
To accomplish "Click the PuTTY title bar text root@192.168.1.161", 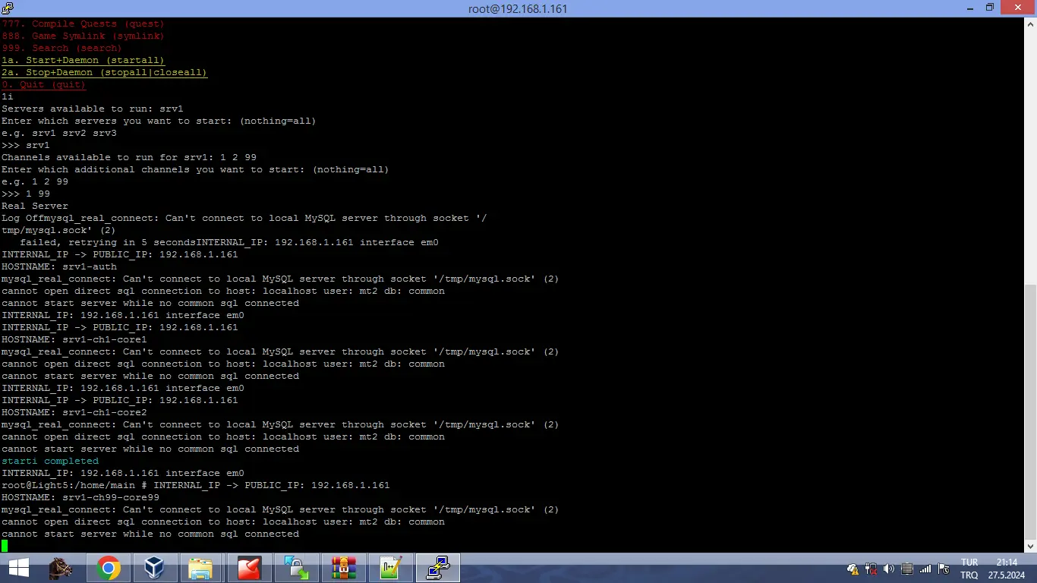I will coord(518,9).
